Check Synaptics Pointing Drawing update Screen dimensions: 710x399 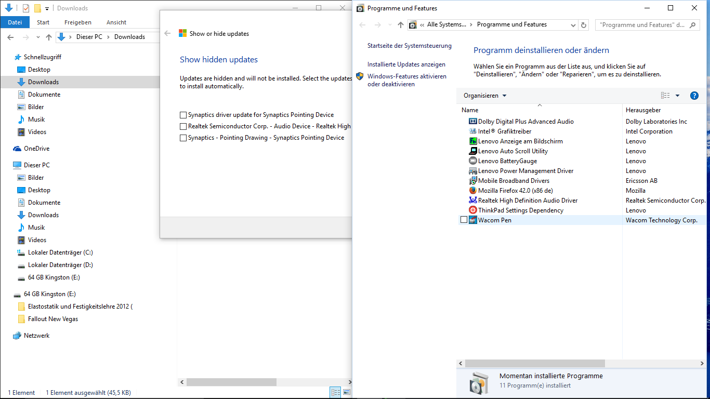pyautogui.click(x=183, y=138)
